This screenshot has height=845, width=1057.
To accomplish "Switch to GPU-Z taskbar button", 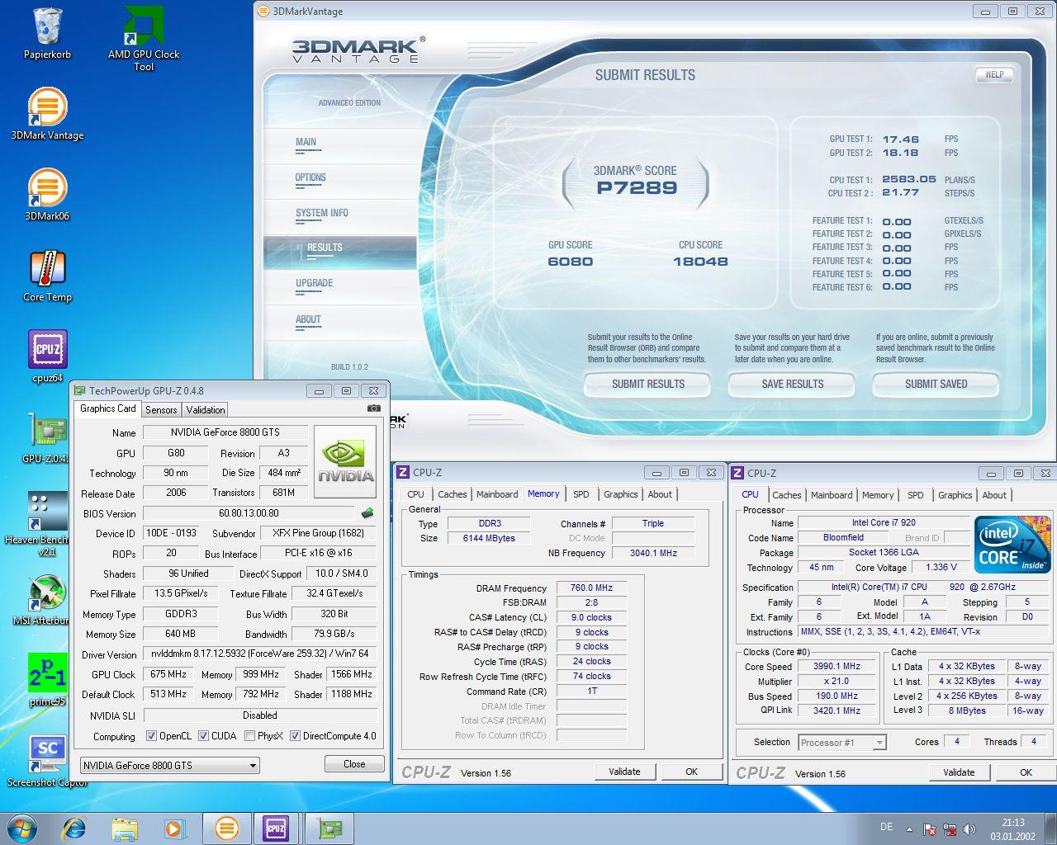I will point(329,828).
